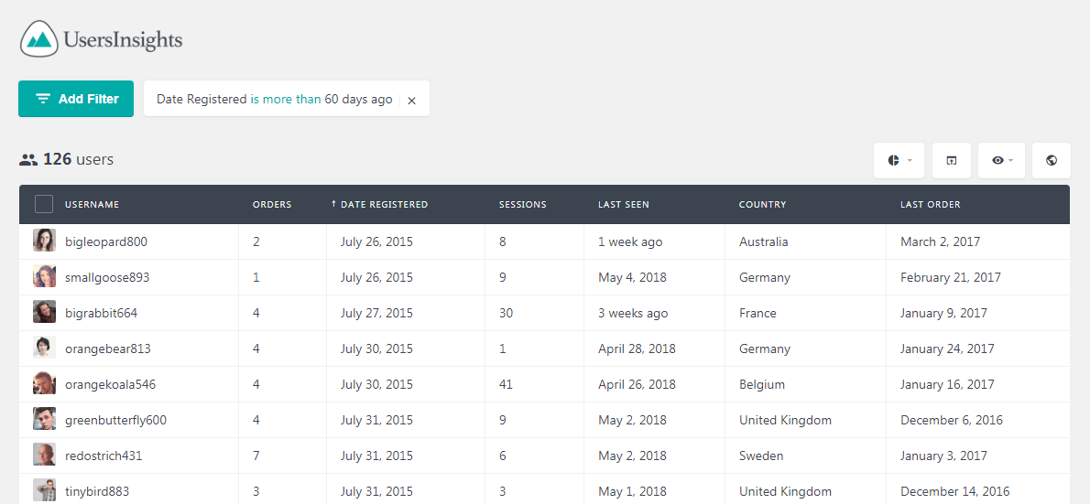Image resolution: width=1090 pixels, height=504 pixels.
Task: Remove the Date Registered filter
Action: click(411, 100)
